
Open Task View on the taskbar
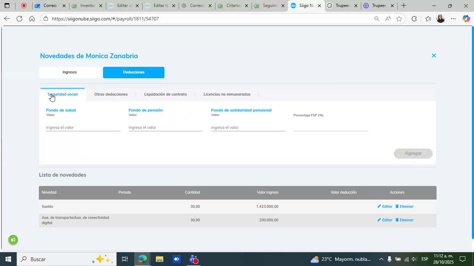click(125, 259)
